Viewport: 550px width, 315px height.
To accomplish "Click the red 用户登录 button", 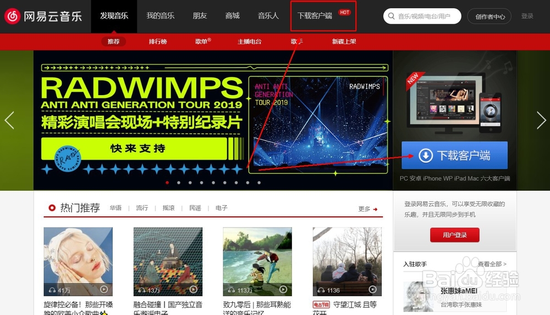I will pos(455,235).
